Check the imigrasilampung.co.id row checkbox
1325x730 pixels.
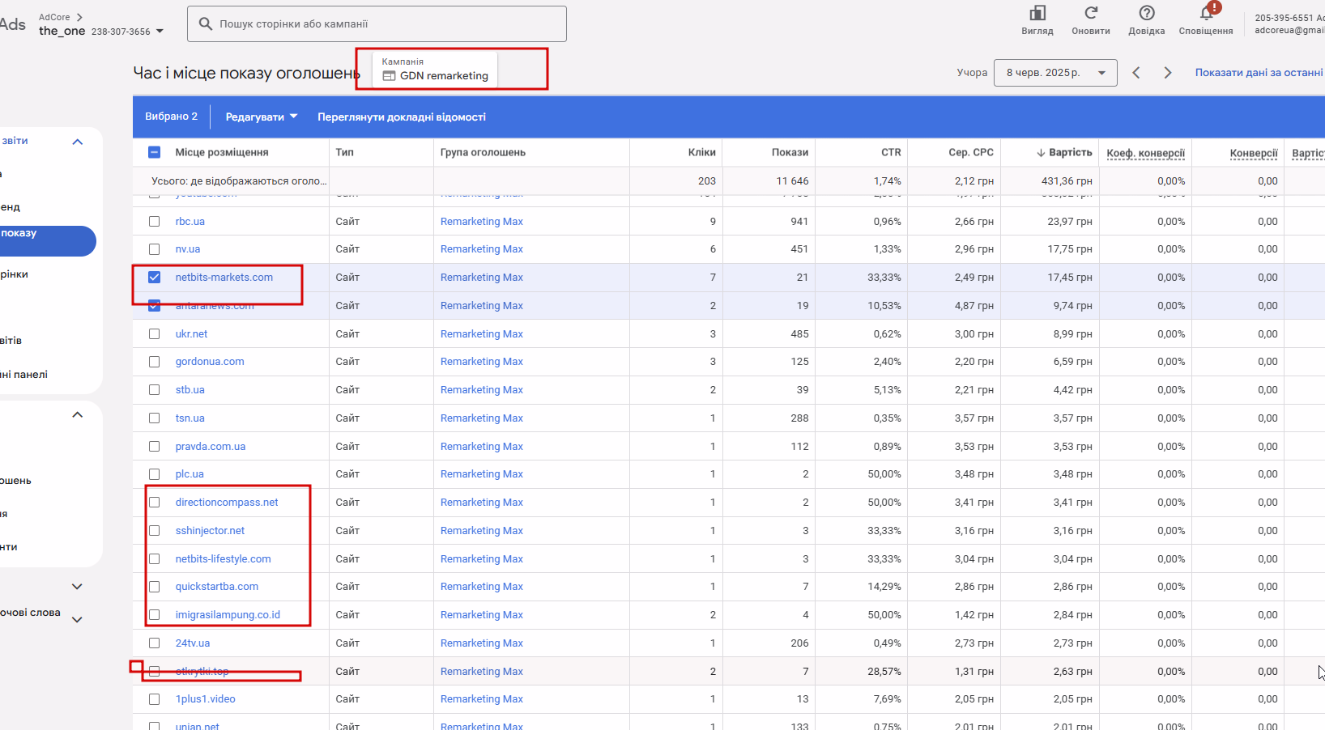tap(155, 615)
